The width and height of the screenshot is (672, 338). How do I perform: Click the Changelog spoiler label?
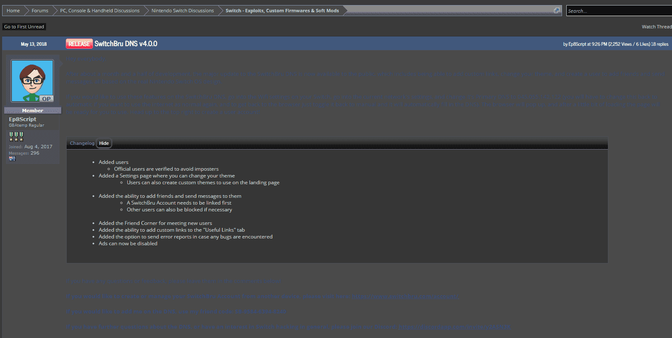tap(82, 143)
